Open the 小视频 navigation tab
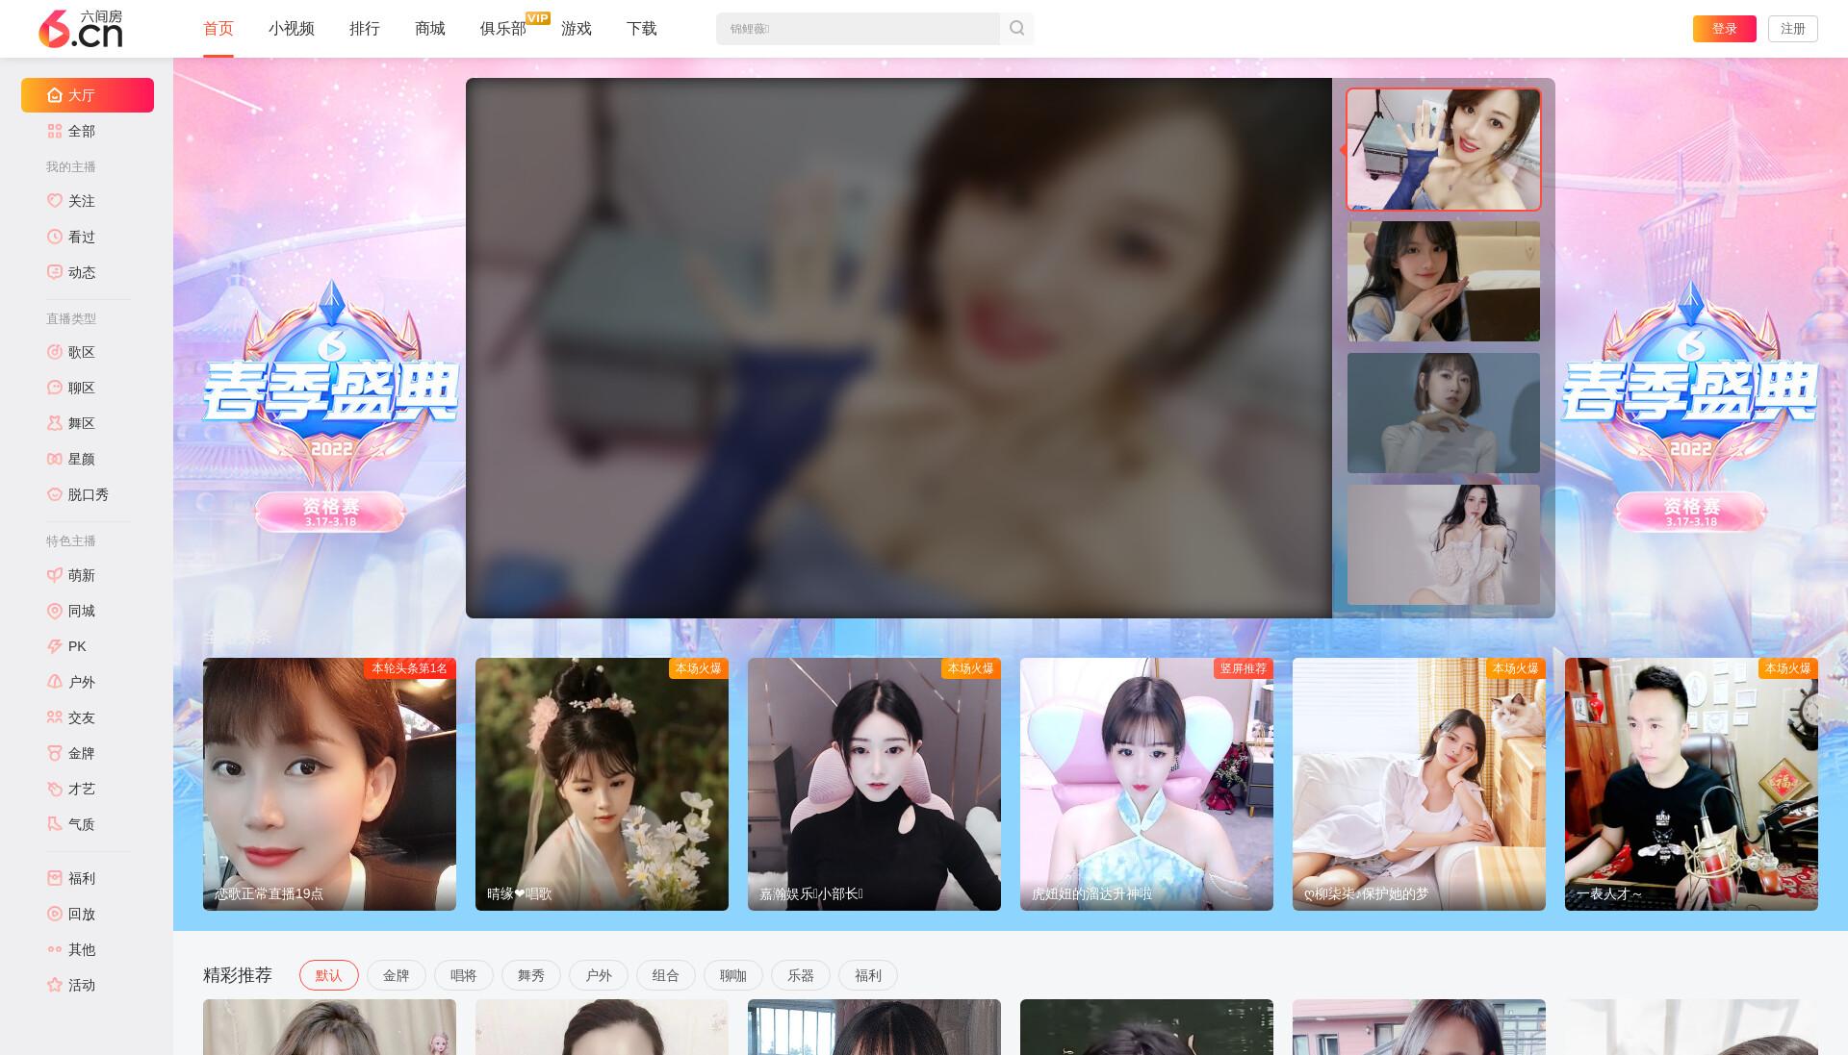The image size is (1848, 1055). click(x=292, y=29)
